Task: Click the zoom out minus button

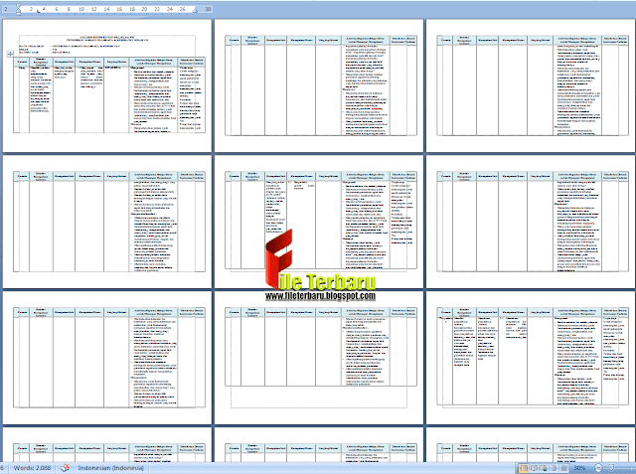Action: [x=598, y=468]
